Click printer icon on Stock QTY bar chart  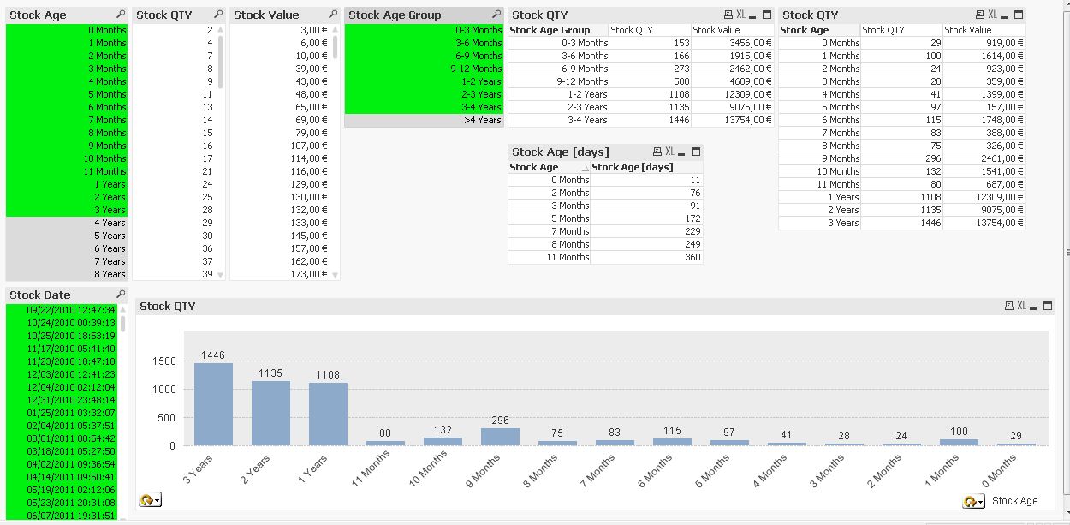1008,307
